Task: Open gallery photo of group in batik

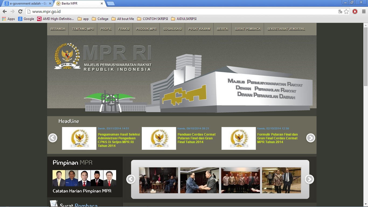Action: point(241,180)
